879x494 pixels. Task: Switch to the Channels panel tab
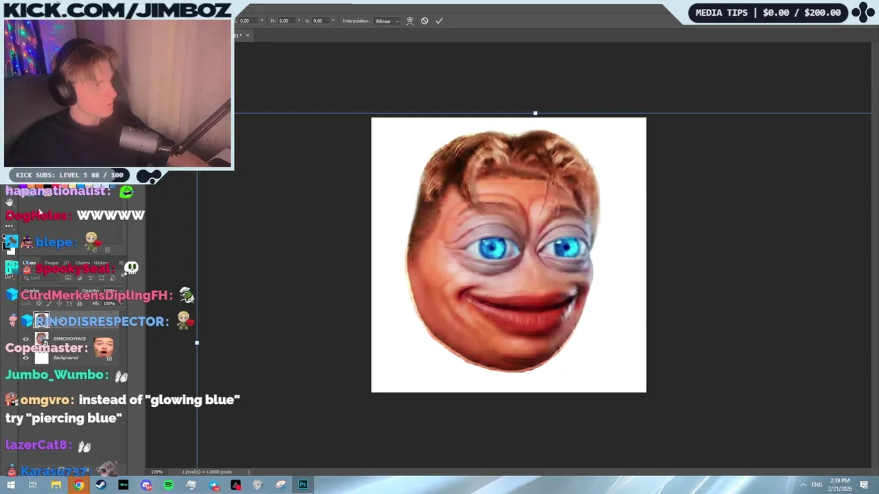82,263
